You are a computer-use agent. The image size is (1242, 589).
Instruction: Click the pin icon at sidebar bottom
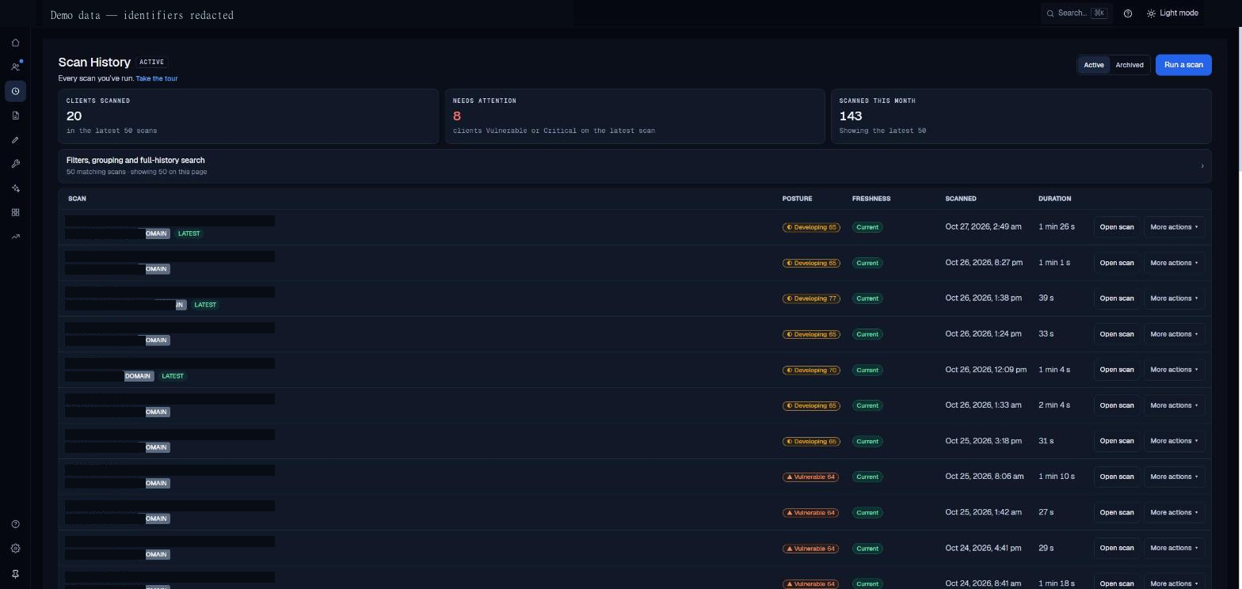click(15, 574)
